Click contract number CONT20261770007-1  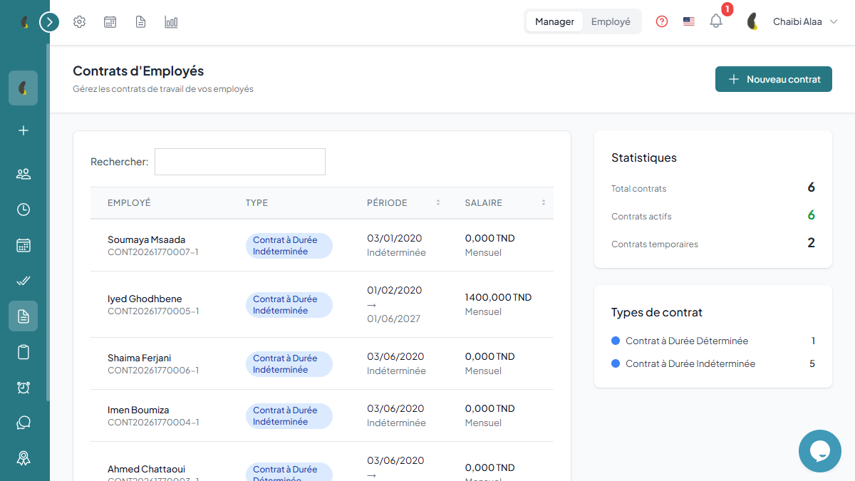pyautogui.click(x=153, y=252)
